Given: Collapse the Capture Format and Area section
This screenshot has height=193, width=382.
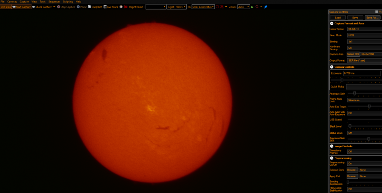Looking at the screenshot, I should 331,23.
